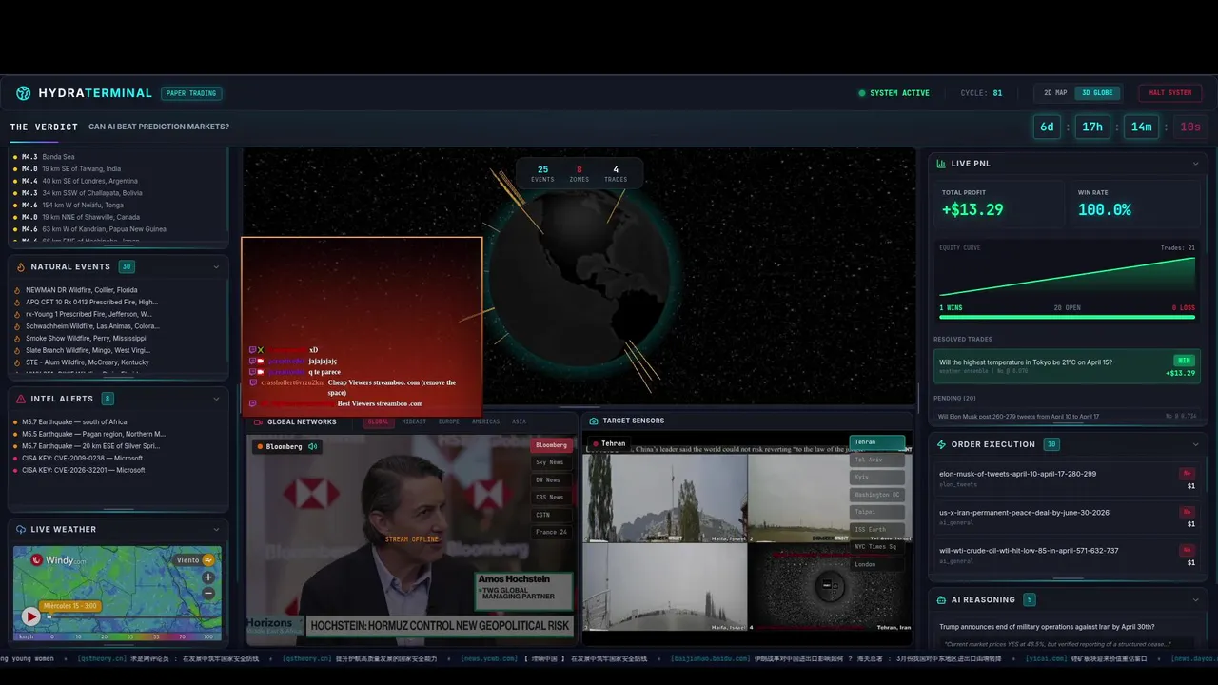Click the red recording dot beside Tehran
This screenshot has height=685, width=1218.
tap(596, 443)
